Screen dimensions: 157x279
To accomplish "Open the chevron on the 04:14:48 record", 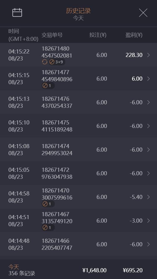I will (x=149, y=244).
